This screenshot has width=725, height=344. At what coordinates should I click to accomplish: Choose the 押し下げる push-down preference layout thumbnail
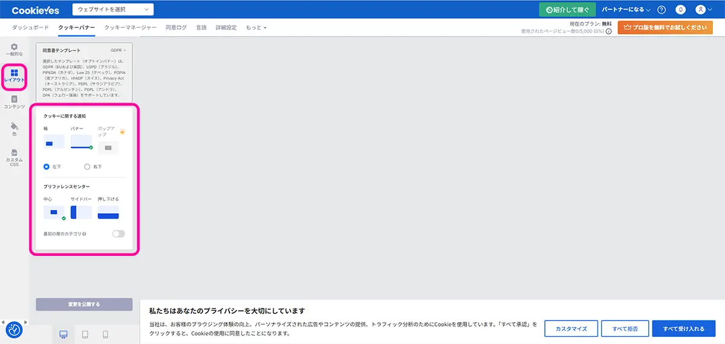pos(108,212)
